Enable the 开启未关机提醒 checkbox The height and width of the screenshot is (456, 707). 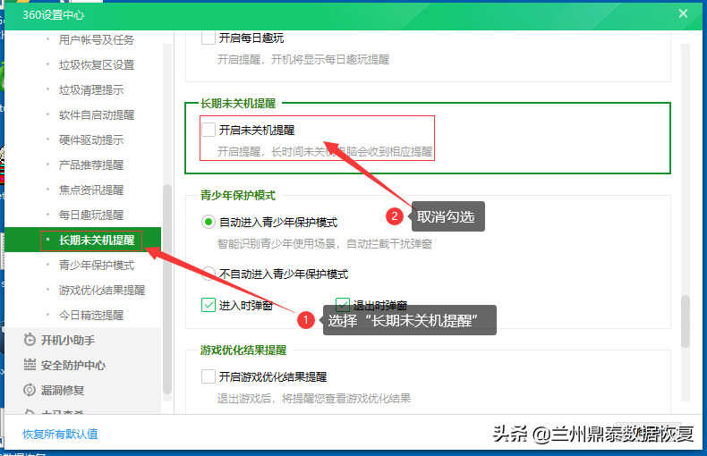(209, 130)
